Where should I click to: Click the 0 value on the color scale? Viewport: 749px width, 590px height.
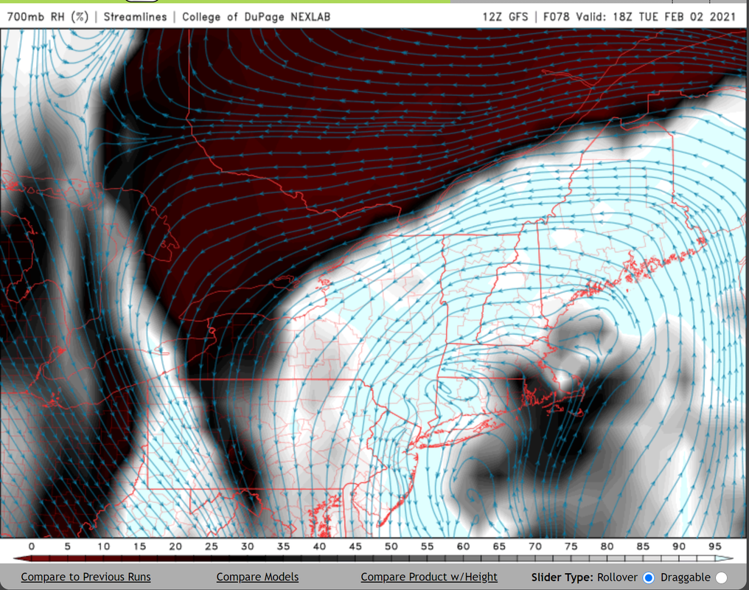32,546
